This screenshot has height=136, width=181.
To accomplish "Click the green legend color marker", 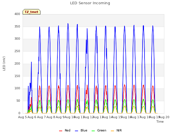I will (x=93, y=131).
